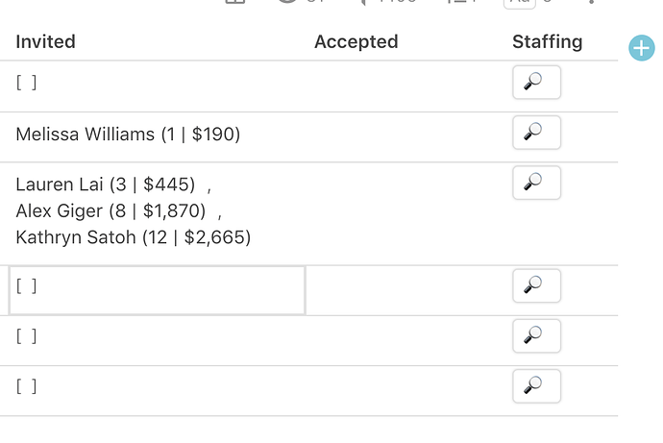Click staffing magnifier for Lauren Lai row
Viewport: 663px width, 443px height.
536,183
